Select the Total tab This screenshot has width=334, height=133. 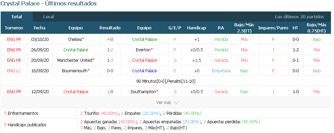pyautogui.click(x=17, y=17)
